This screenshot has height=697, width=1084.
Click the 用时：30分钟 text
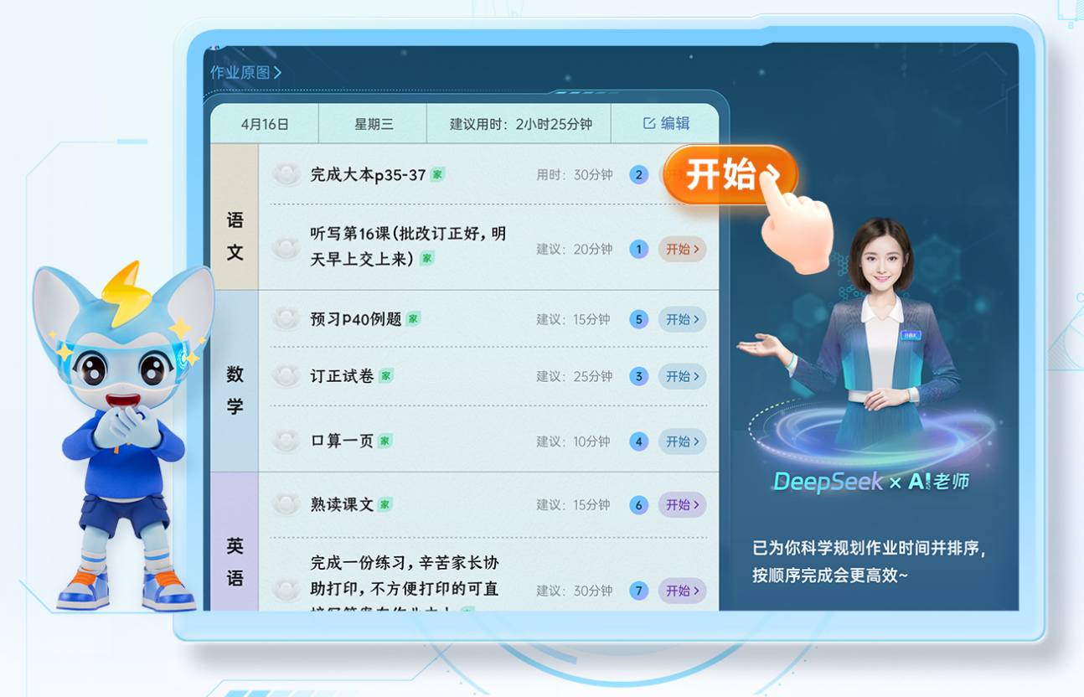coord(575,175)
